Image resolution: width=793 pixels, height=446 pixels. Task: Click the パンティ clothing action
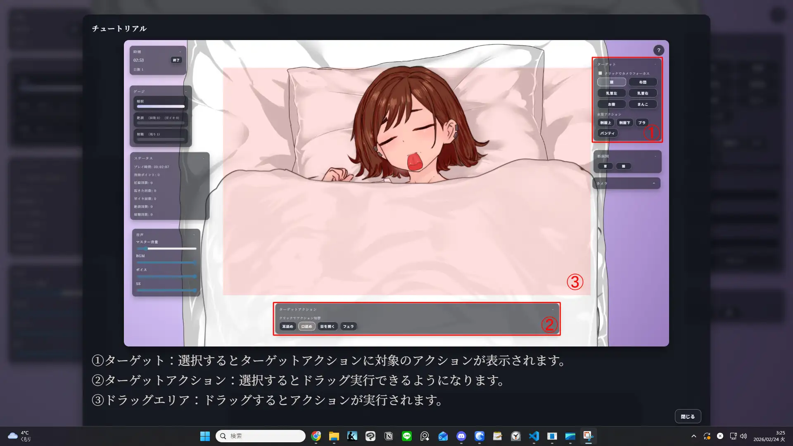608,133
